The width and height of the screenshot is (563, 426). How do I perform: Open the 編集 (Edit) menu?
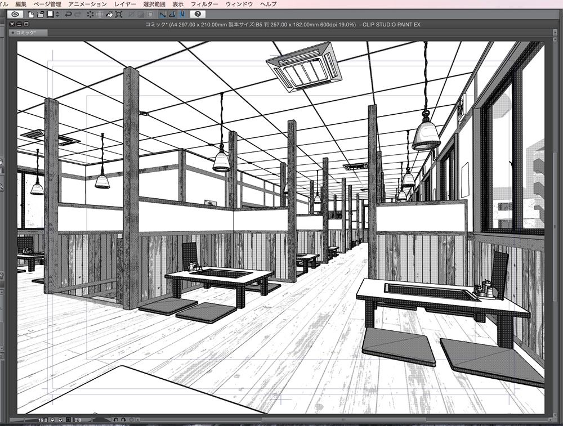21,4
